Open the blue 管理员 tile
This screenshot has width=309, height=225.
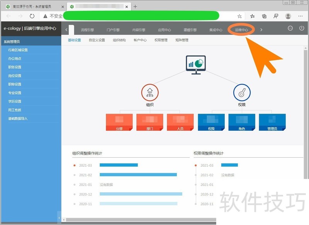pos(272,121)
